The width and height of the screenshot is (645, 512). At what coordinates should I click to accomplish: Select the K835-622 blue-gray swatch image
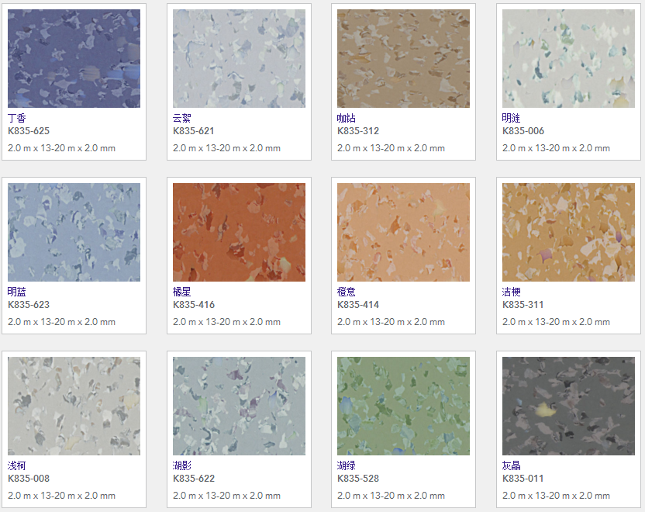239,406
